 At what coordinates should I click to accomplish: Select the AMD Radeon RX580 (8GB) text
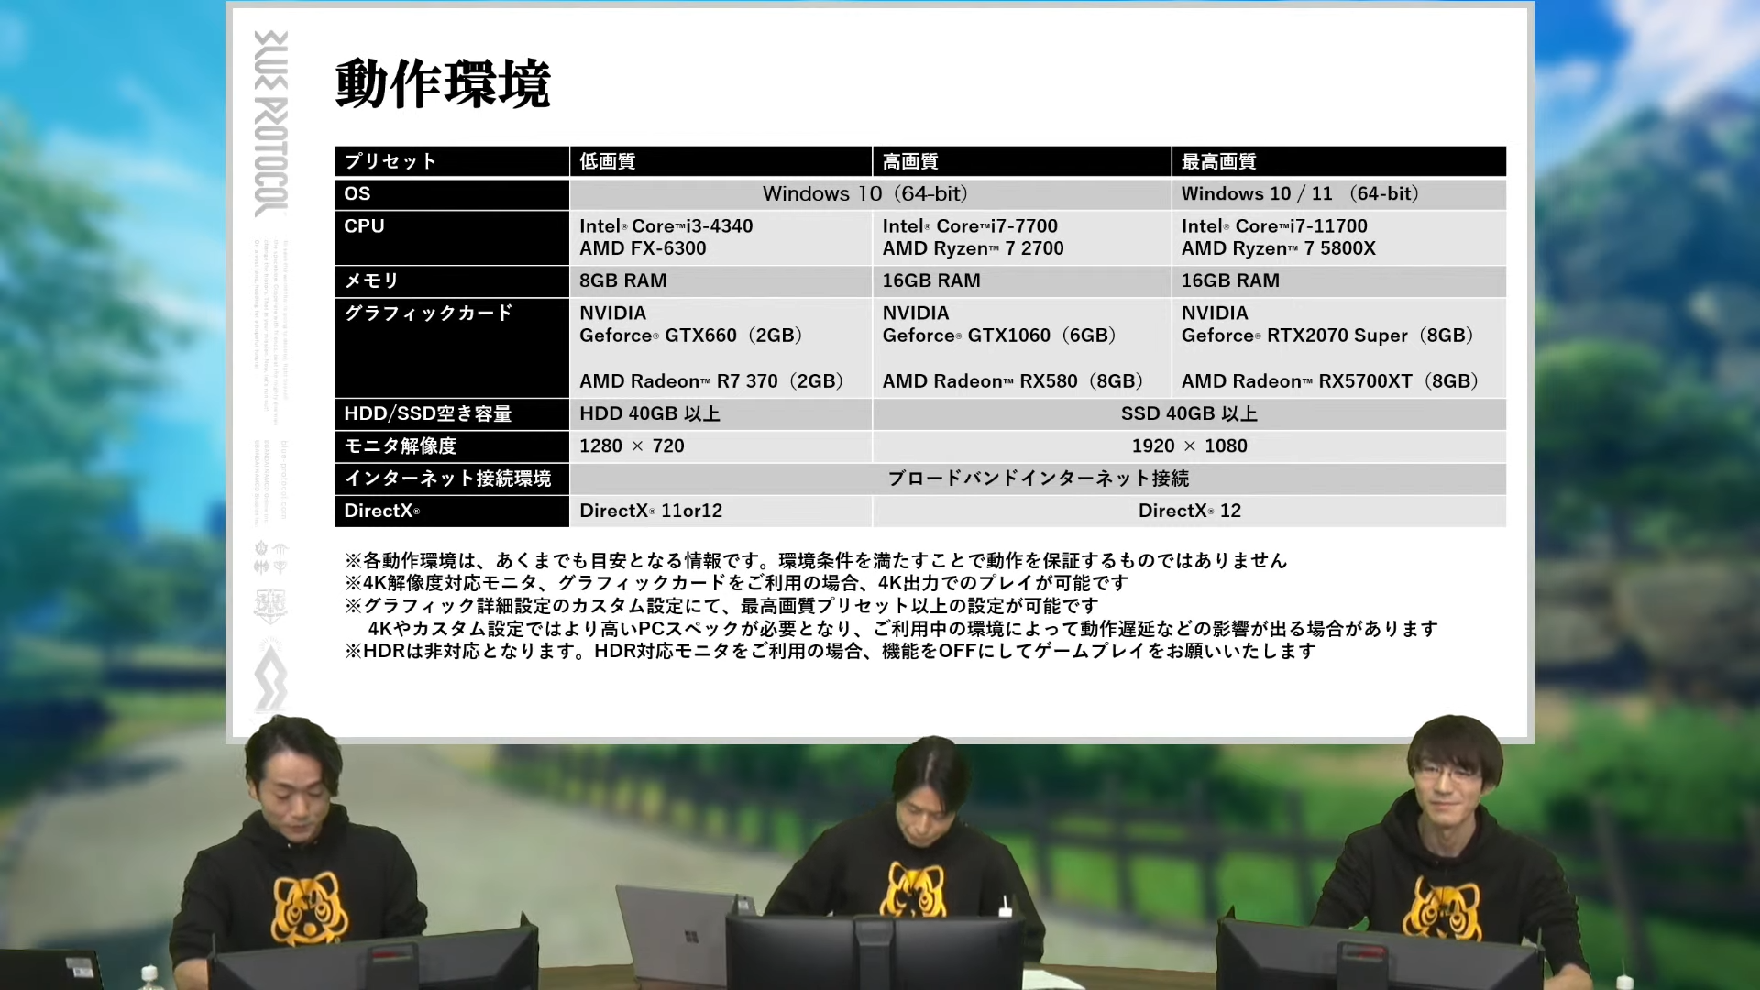1013,381
